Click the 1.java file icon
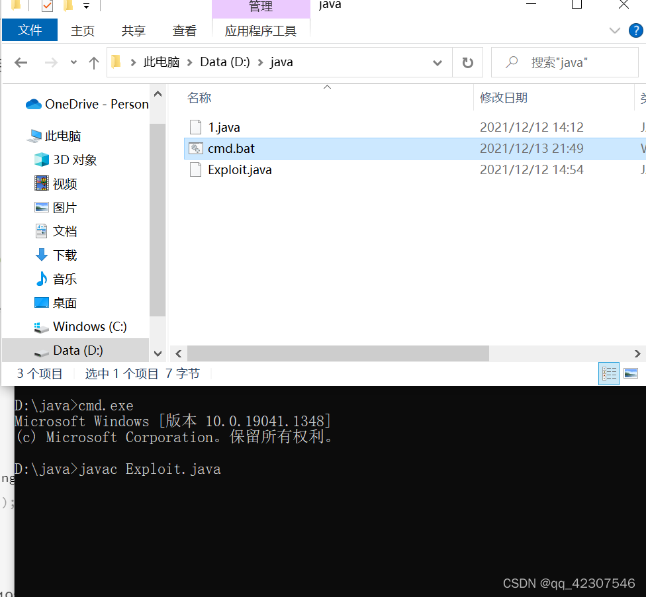 tap(196, 127)
